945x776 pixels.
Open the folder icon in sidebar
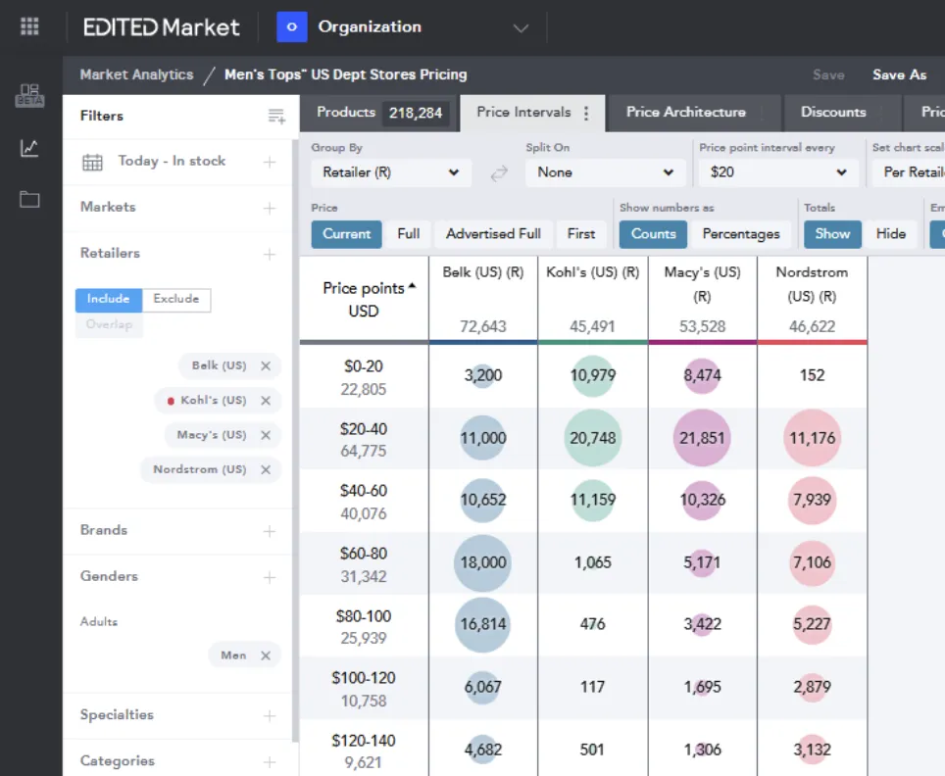click(29, 200)
